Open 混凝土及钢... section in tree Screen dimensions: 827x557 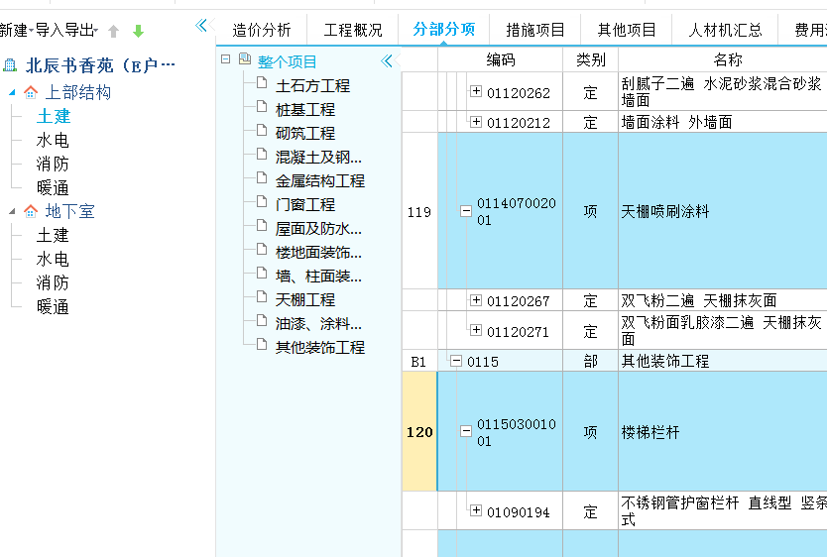pos(318,157)
